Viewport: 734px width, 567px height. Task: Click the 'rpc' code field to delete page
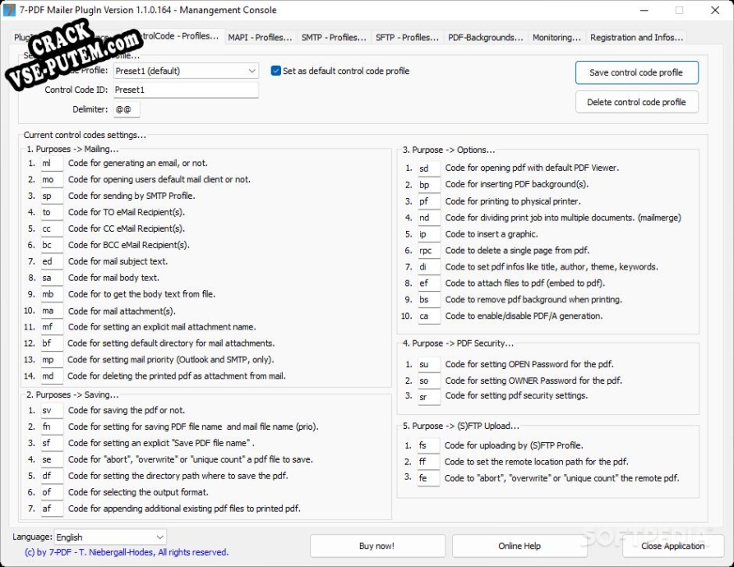(x=429, y=251)
